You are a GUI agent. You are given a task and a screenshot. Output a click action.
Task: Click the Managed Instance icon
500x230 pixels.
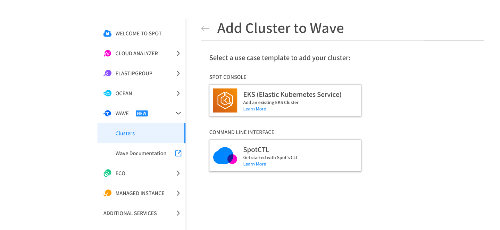tap(107, 193)
